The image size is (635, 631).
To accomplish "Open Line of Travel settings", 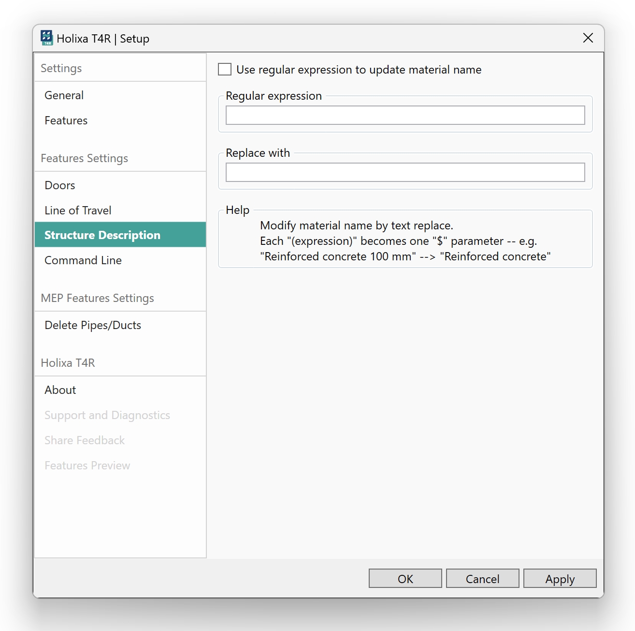I will 78,210.
